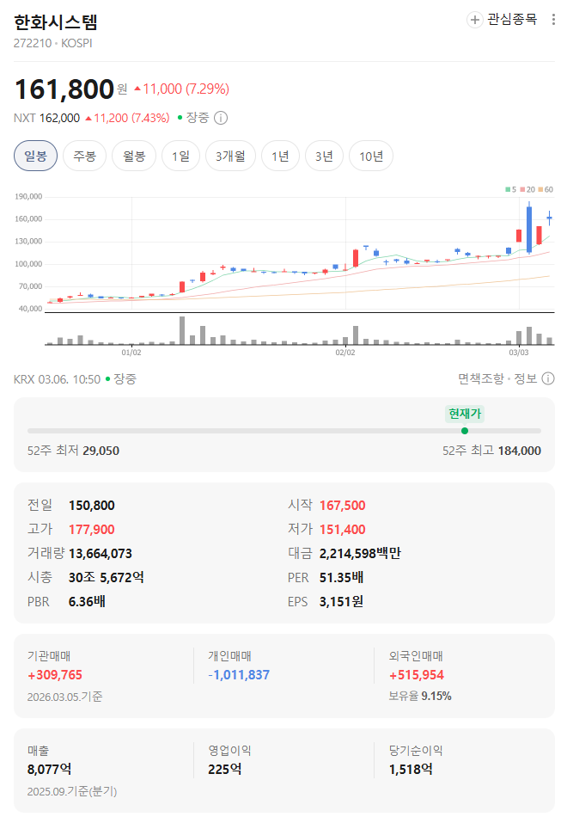Open 면책조항 · 정보 link
The height and width of the screenshot is (823, 567).
tap(497, 378)
